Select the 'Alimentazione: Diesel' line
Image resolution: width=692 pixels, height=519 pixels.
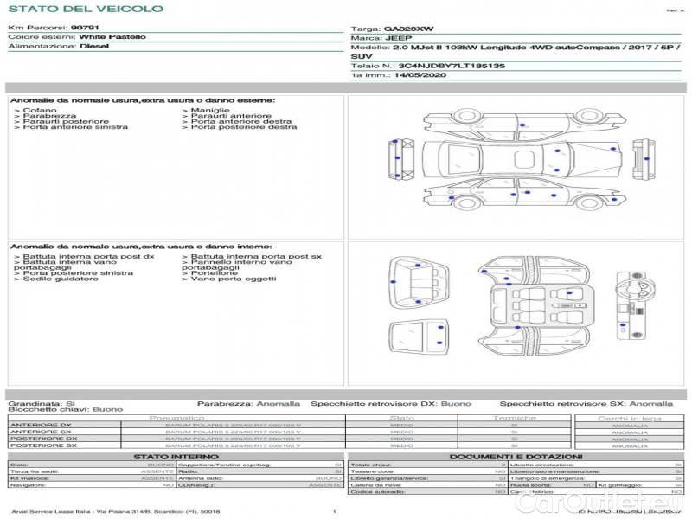click(58, 46)
